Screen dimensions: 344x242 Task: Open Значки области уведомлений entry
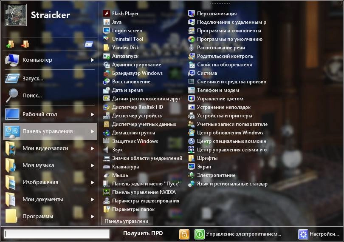point(143,158)
